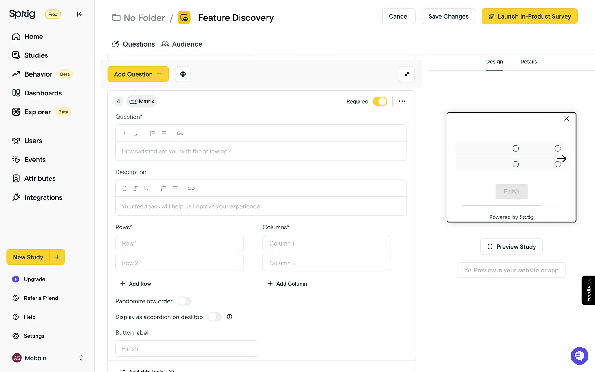Collapse the left sidebar

coord(80,14)
